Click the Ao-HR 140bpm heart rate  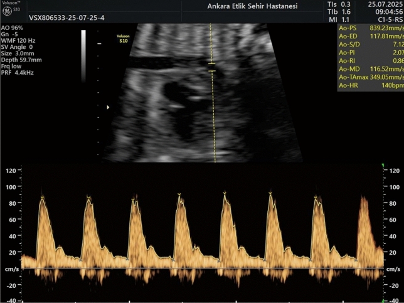(371, 85)
